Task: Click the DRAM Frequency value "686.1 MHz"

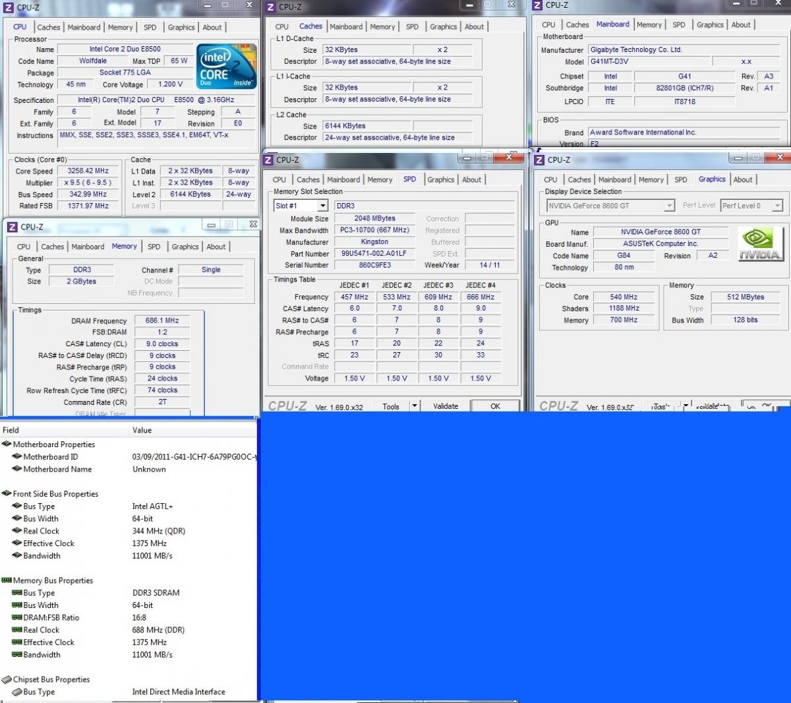Action: (162, 321)
